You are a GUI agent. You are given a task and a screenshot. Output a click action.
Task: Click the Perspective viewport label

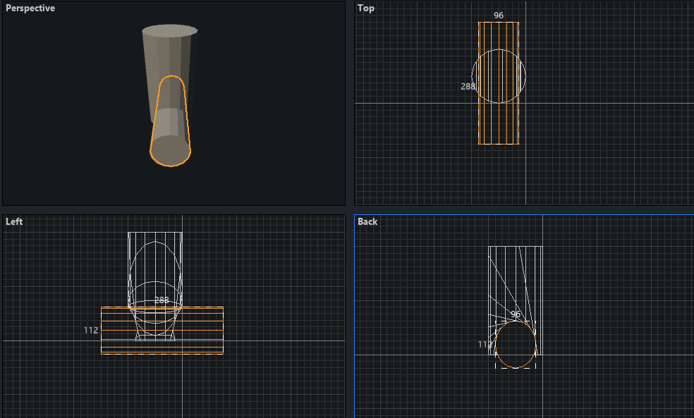30,8
